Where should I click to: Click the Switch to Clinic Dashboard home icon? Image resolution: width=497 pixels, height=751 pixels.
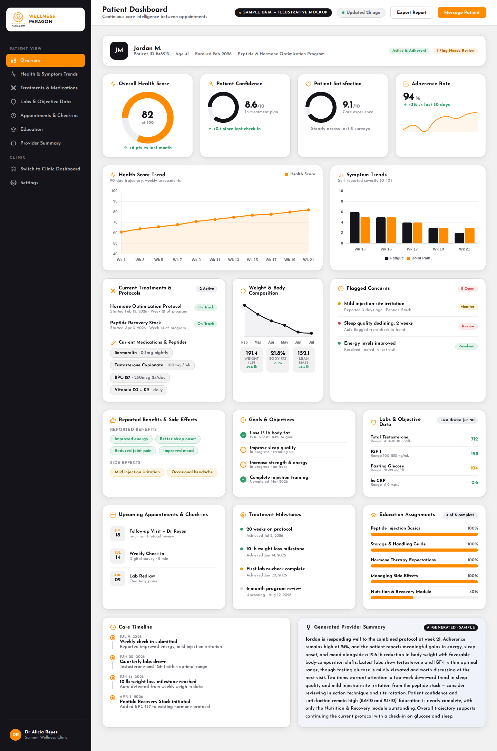click(x=13, y=169)
